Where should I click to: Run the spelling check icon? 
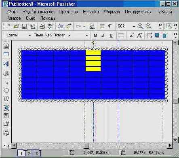coord(50,26)
